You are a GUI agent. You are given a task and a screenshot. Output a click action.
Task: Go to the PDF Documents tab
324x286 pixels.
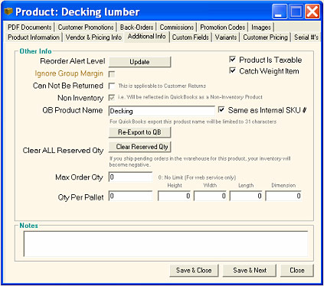tap(30, 27)
